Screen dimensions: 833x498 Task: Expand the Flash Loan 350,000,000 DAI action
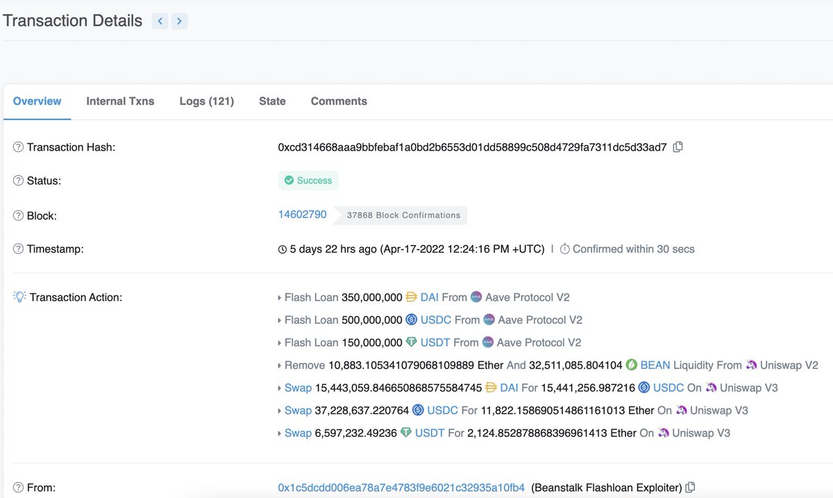tap(280, 298)
